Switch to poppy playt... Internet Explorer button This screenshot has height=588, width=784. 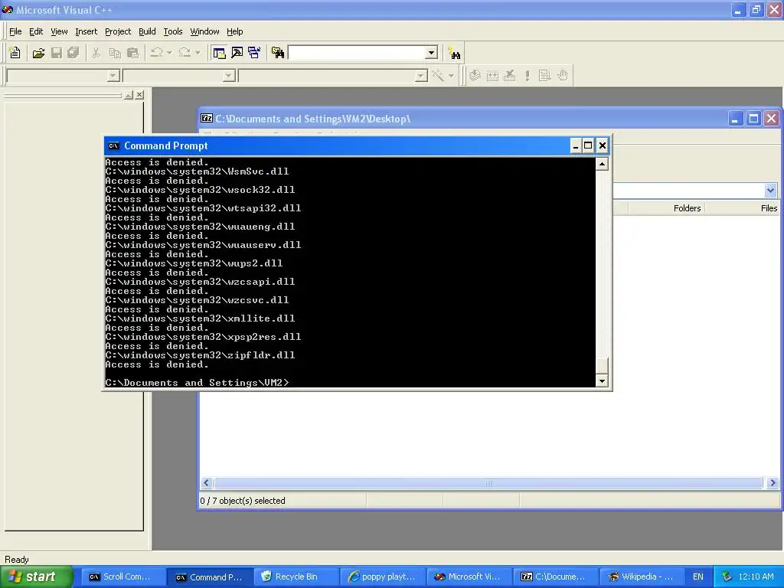[x=382, y=577]
